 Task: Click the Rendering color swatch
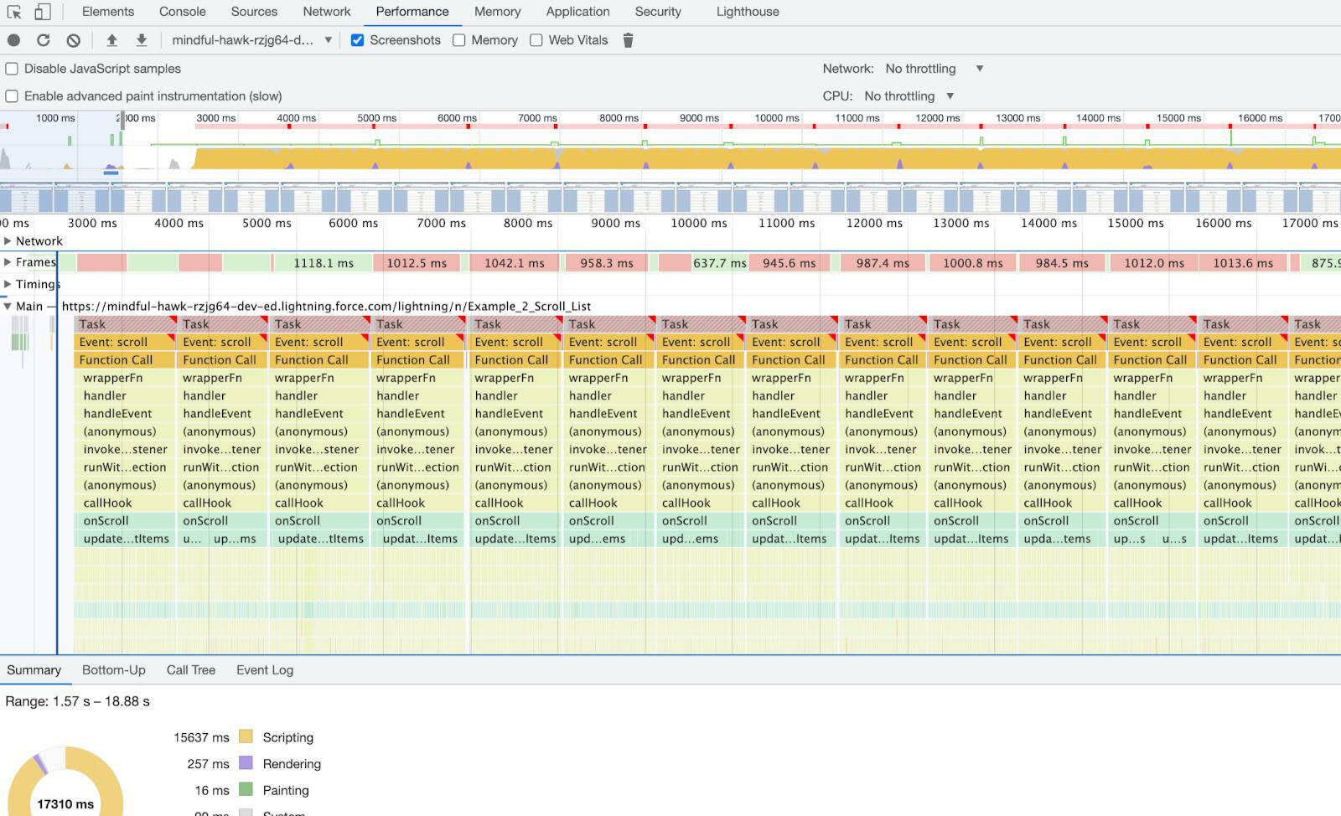pyautogui.click(x=246, y=763)
